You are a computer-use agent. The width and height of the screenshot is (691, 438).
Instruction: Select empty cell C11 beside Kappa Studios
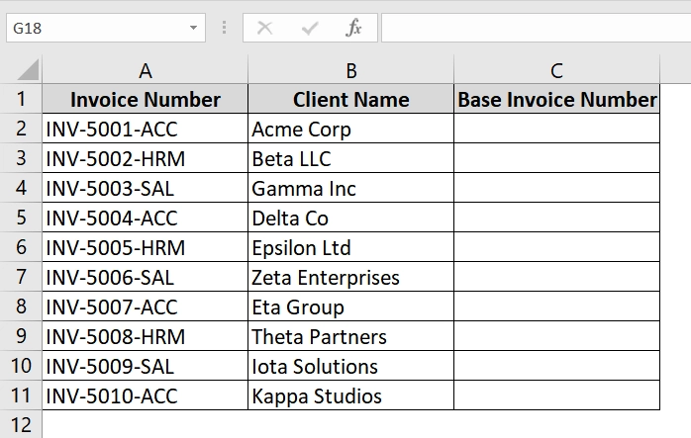(x=556, y=395)
